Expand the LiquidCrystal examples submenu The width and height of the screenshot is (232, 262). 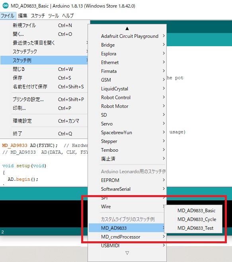[127, 88]
